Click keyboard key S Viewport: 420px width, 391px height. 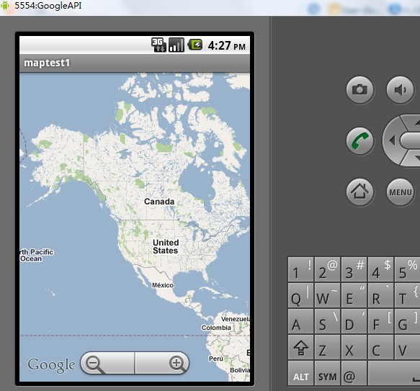pyautogui.click(x=327, y=321)
